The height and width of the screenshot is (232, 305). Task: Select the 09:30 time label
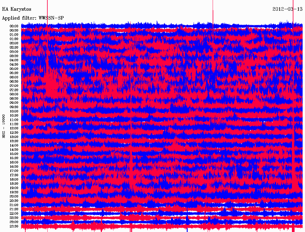14,107
